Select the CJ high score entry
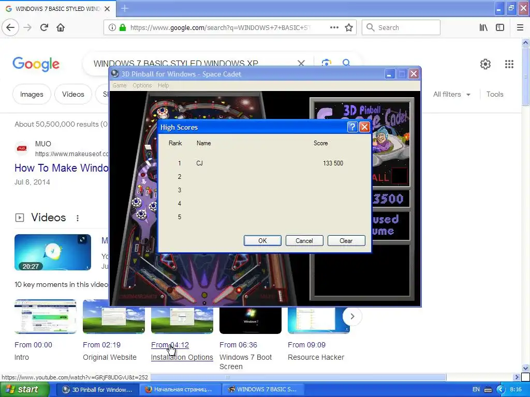530x397 pixels. click(199, 163)
